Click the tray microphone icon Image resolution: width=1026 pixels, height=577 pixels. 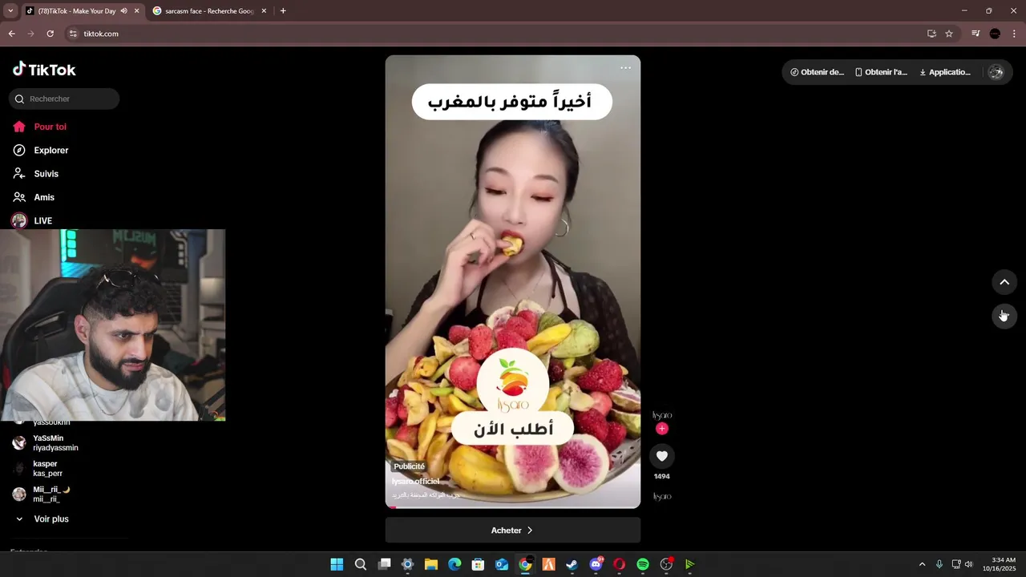939,564
